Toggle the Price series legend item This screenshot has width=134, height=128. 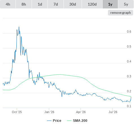point(54,121)
